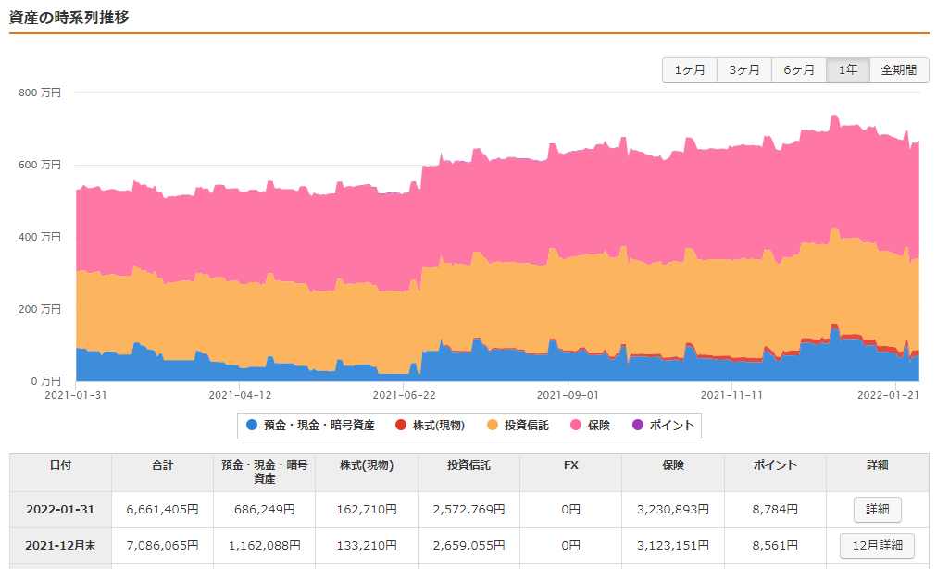
Task: Reselect the active 1年 tab
Action: (847, 69)
